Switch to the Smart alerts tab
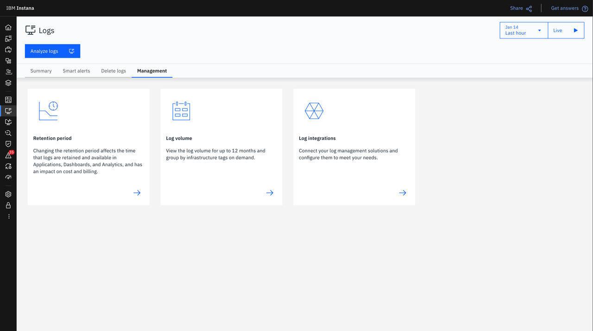The image size is (593, 331). (76, 71)
